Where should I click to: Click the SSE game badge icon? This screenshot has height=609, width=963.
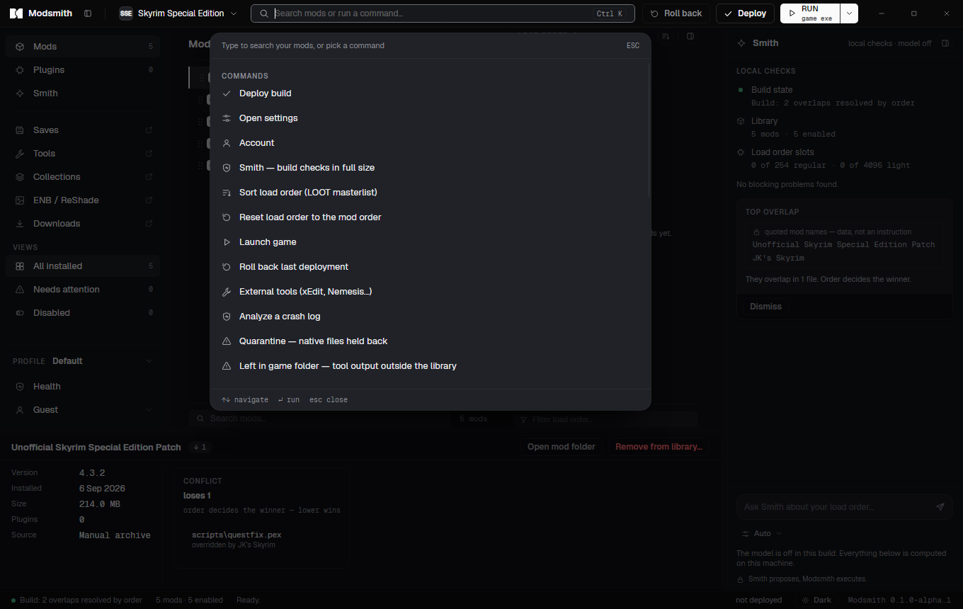(126, 13)
